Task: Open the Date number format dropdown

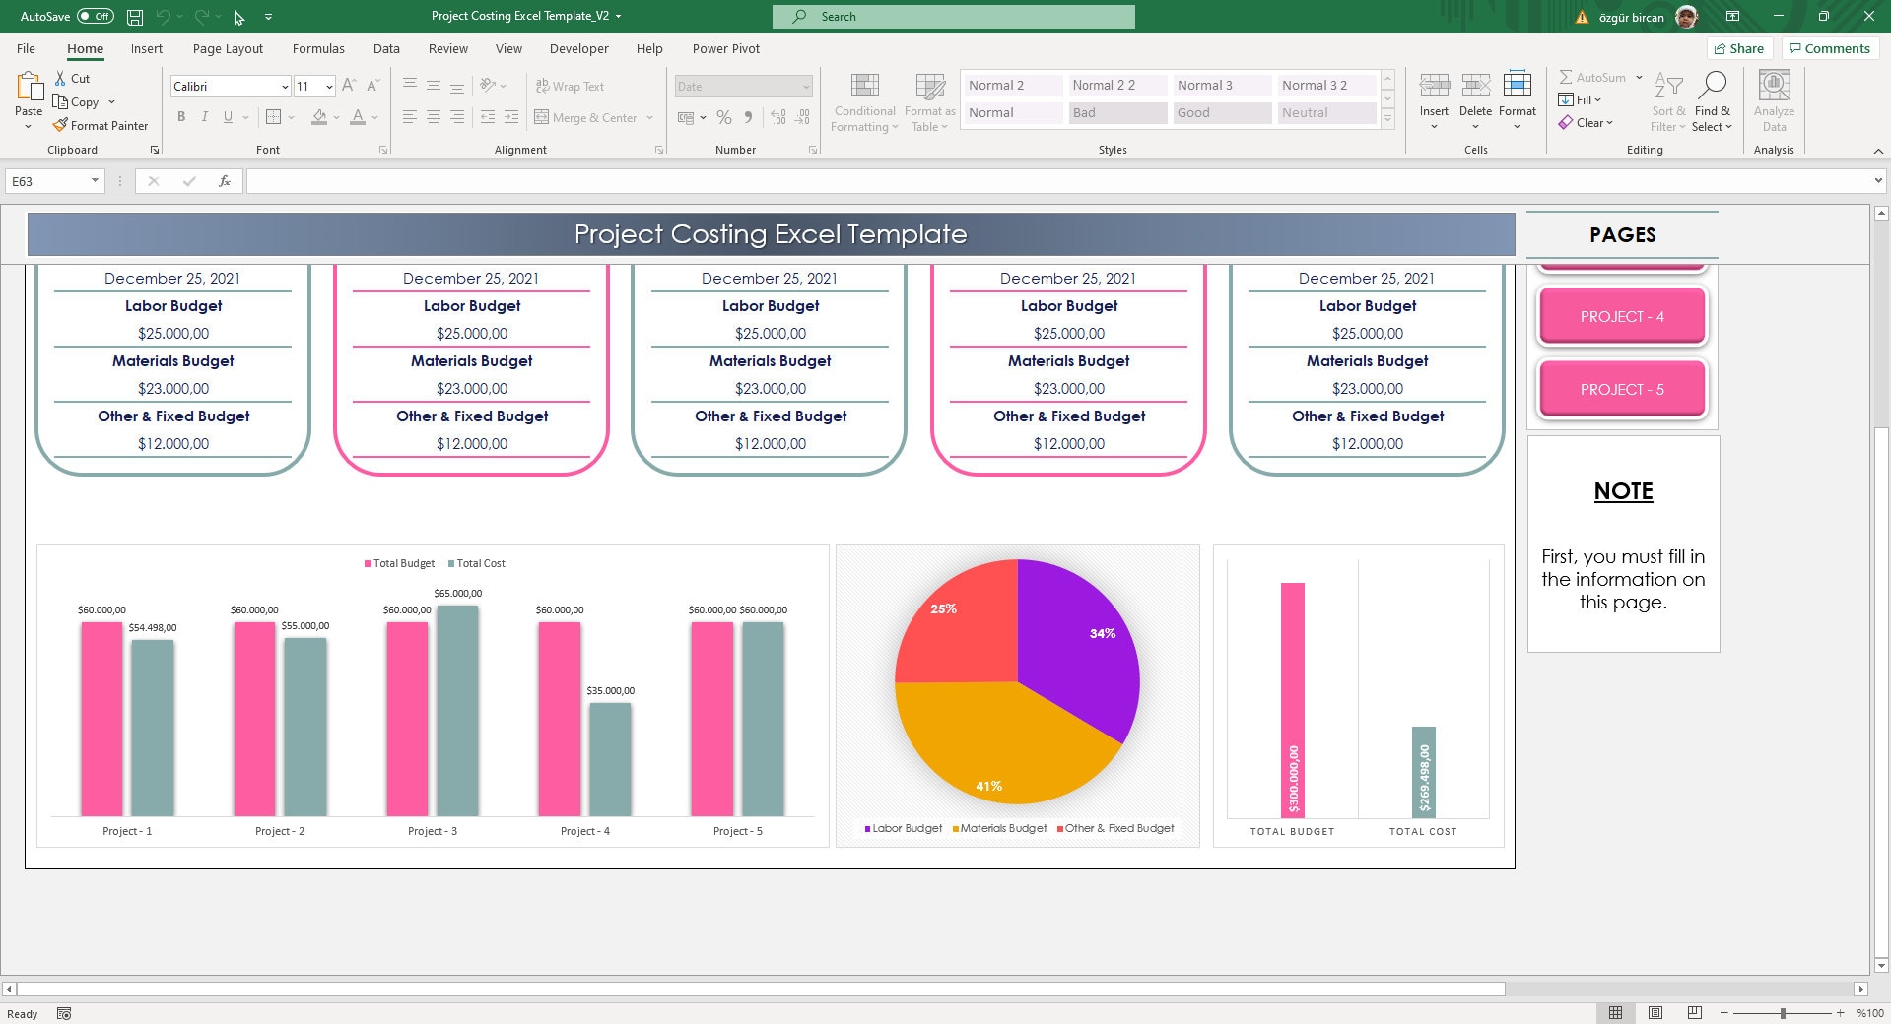Action: 806,87
